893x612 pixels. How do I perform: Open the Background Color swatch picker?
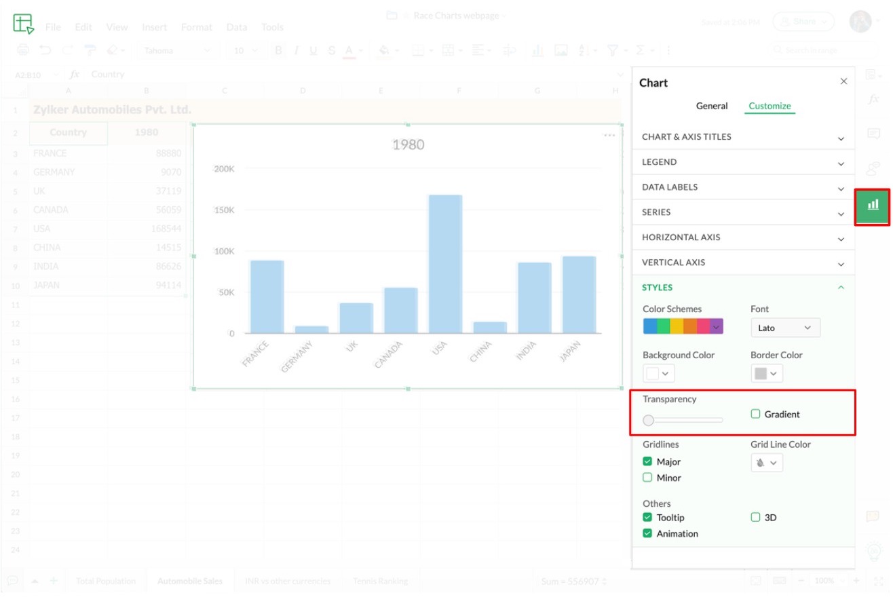tap(658, 373)
